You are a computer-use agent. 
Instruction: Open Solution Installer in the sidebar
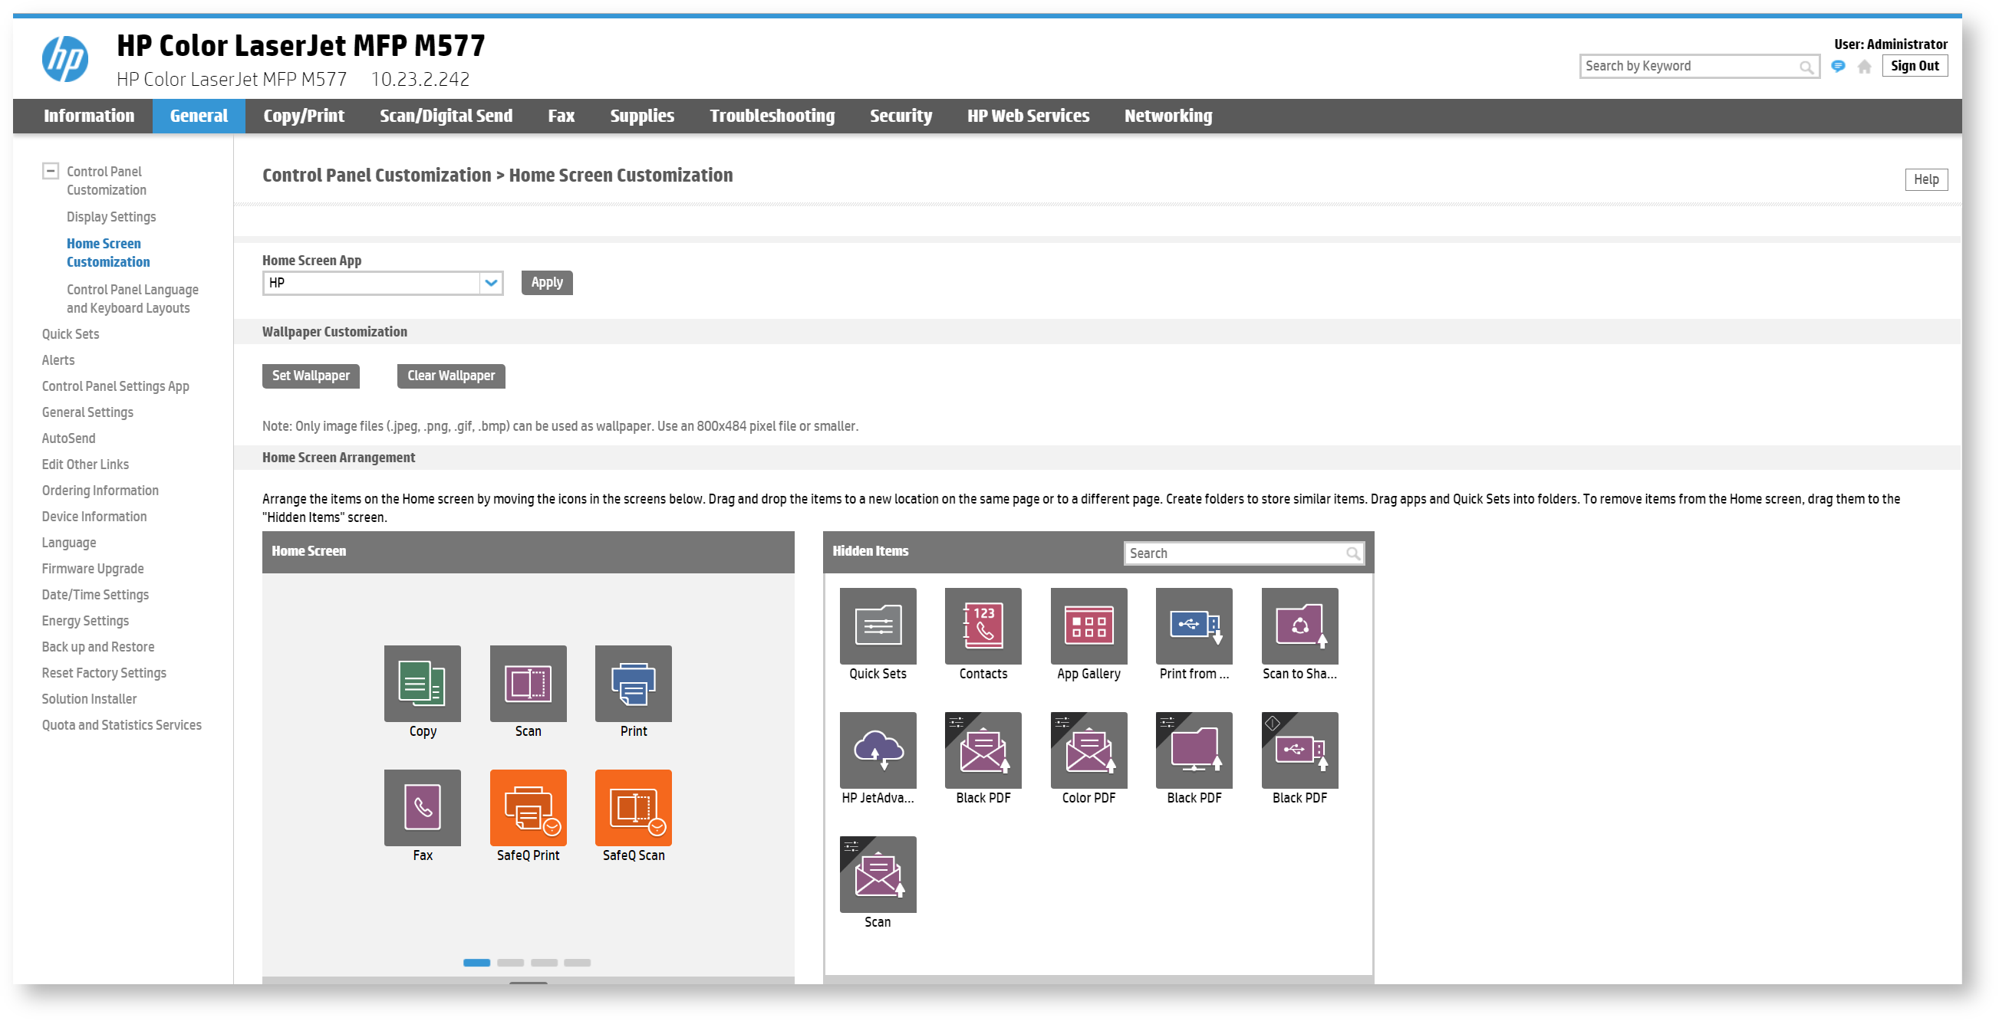(88, 699)
